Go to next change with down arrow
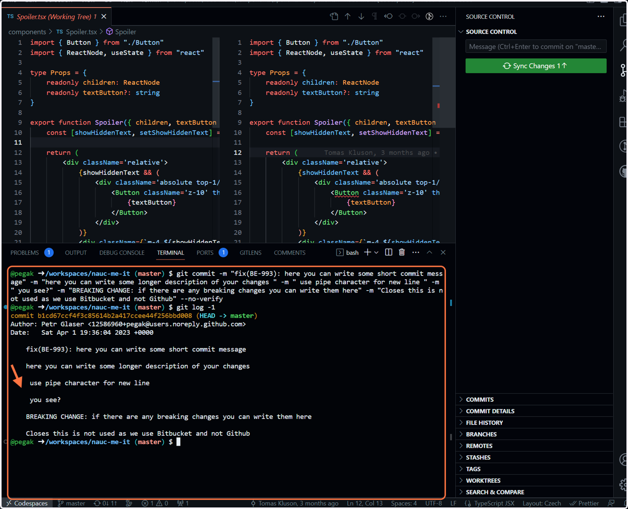The image size is (628, 509). pyautogui.click(x=361, y=17)
